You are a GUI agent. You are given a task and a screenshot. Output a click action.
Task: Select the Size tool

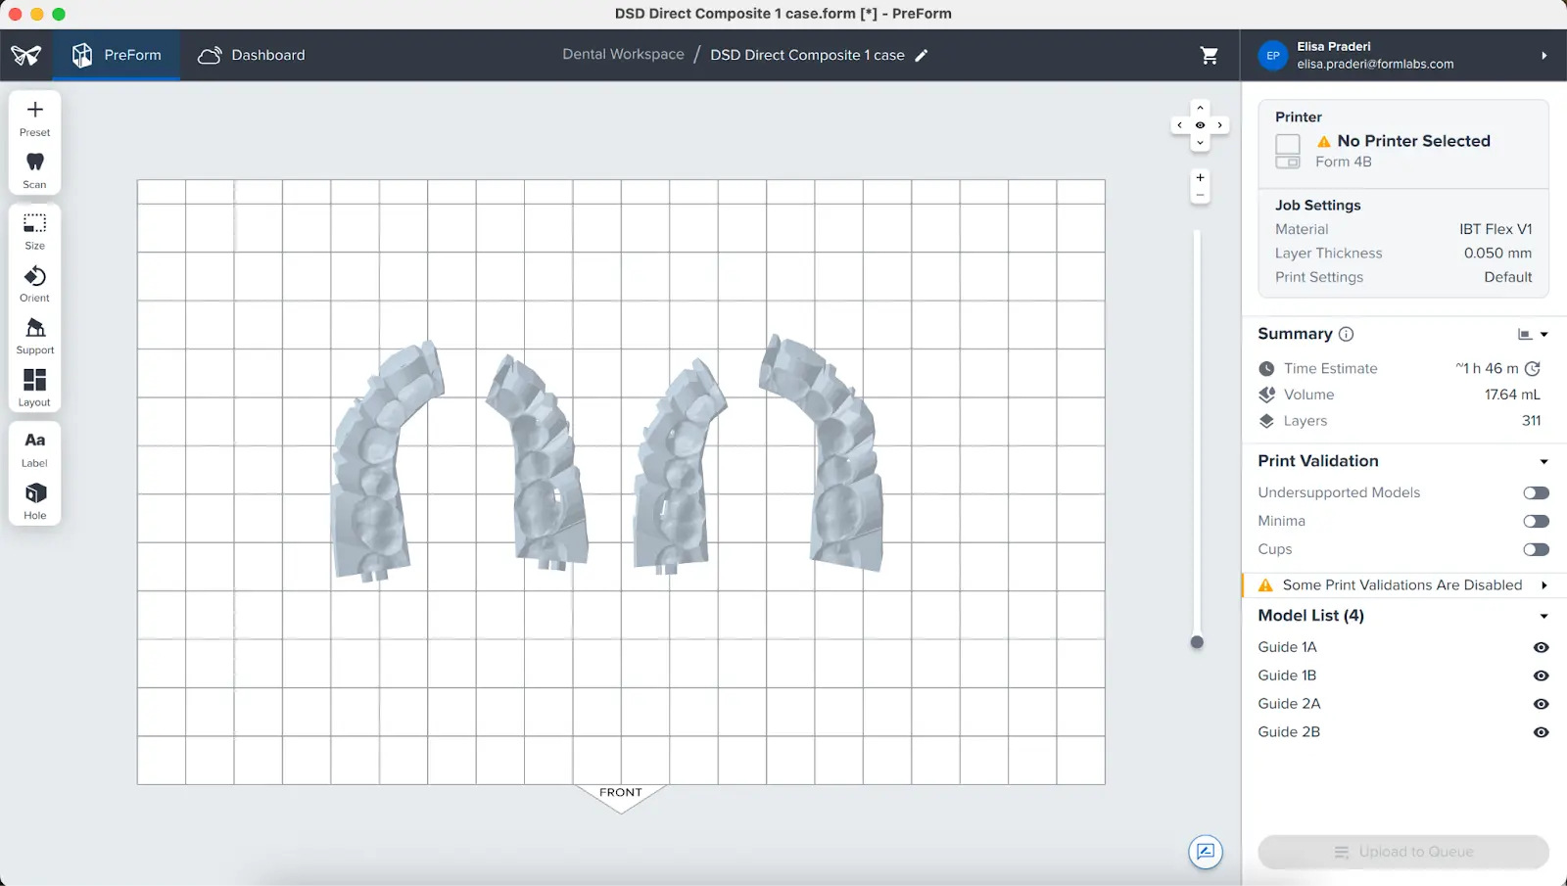coord(34,231)
